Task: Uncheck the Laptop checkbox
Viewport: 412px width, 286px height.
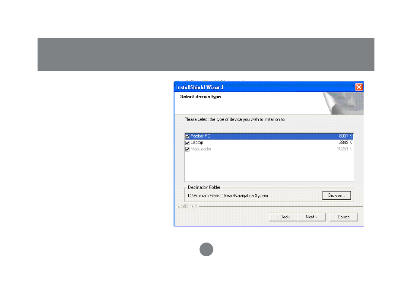Action: point(187,143)
